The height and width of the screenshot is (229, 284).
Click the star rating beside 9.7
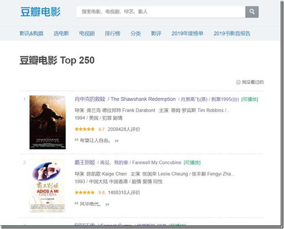pos(85,129)
